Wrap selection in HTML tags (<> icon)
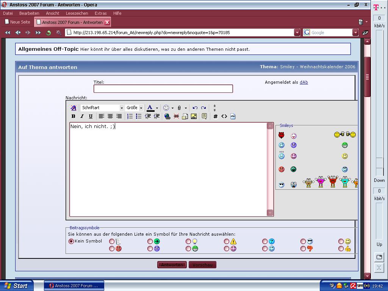 [x=224, y=116]
